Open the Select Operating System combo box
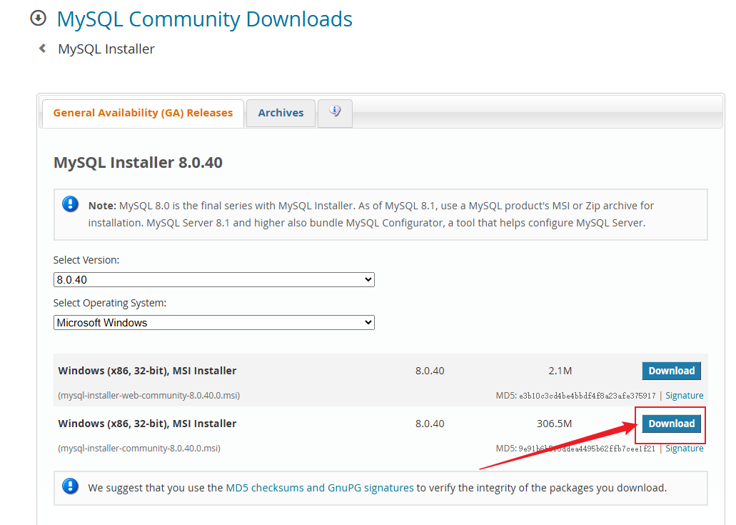Screen dimensions: 736x525 coord(213,322)
